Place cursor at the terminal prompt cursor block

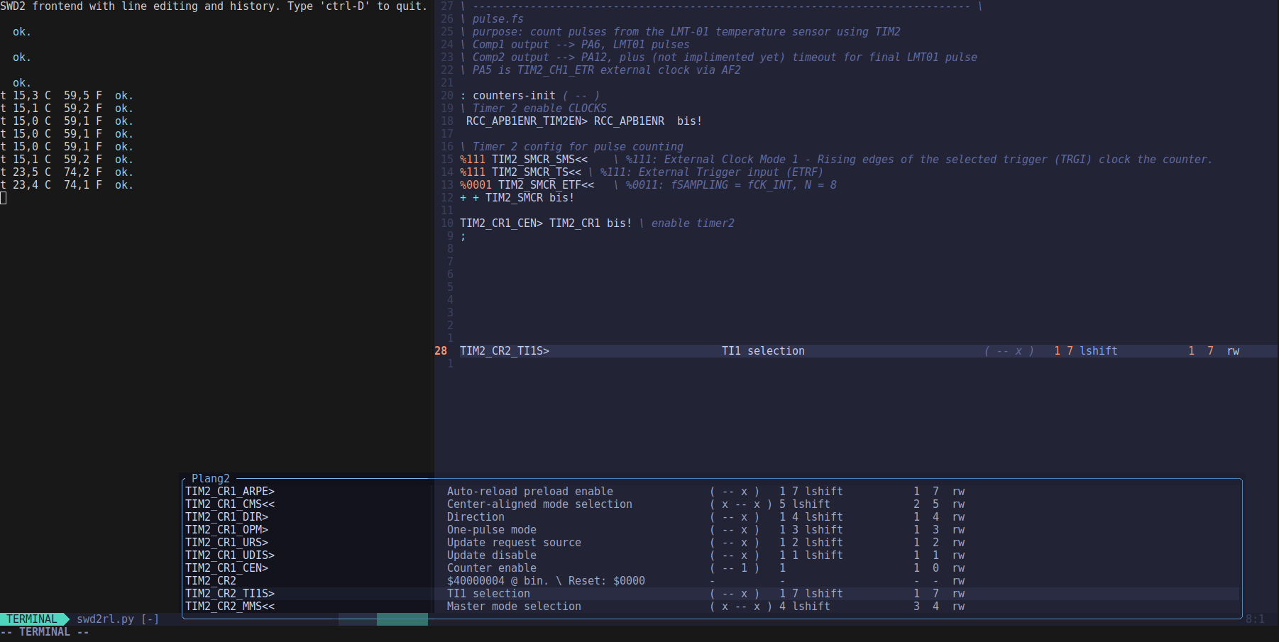pyautogui.click(x=4, y=198)
